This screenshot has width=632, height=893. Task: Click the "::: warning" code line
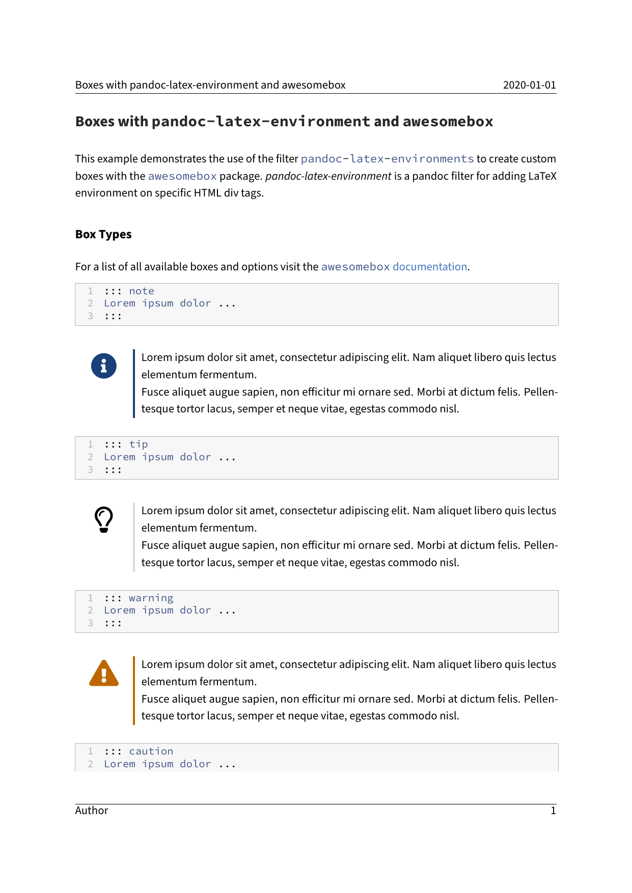click(x=139, y=598)
